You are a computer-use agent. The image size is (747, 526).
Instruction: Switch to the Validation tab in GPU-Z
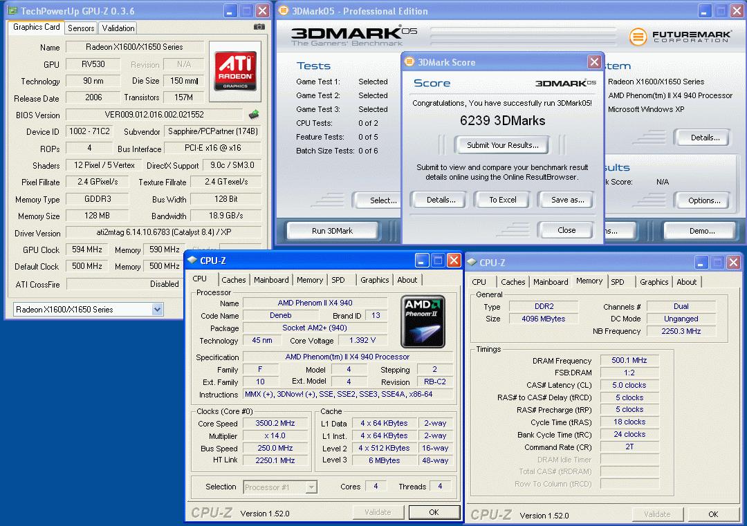[118, 28]
